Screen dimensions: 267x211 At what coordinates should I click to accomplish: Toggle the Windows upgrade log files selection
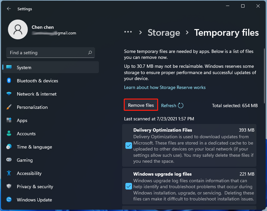pos(128,186)
